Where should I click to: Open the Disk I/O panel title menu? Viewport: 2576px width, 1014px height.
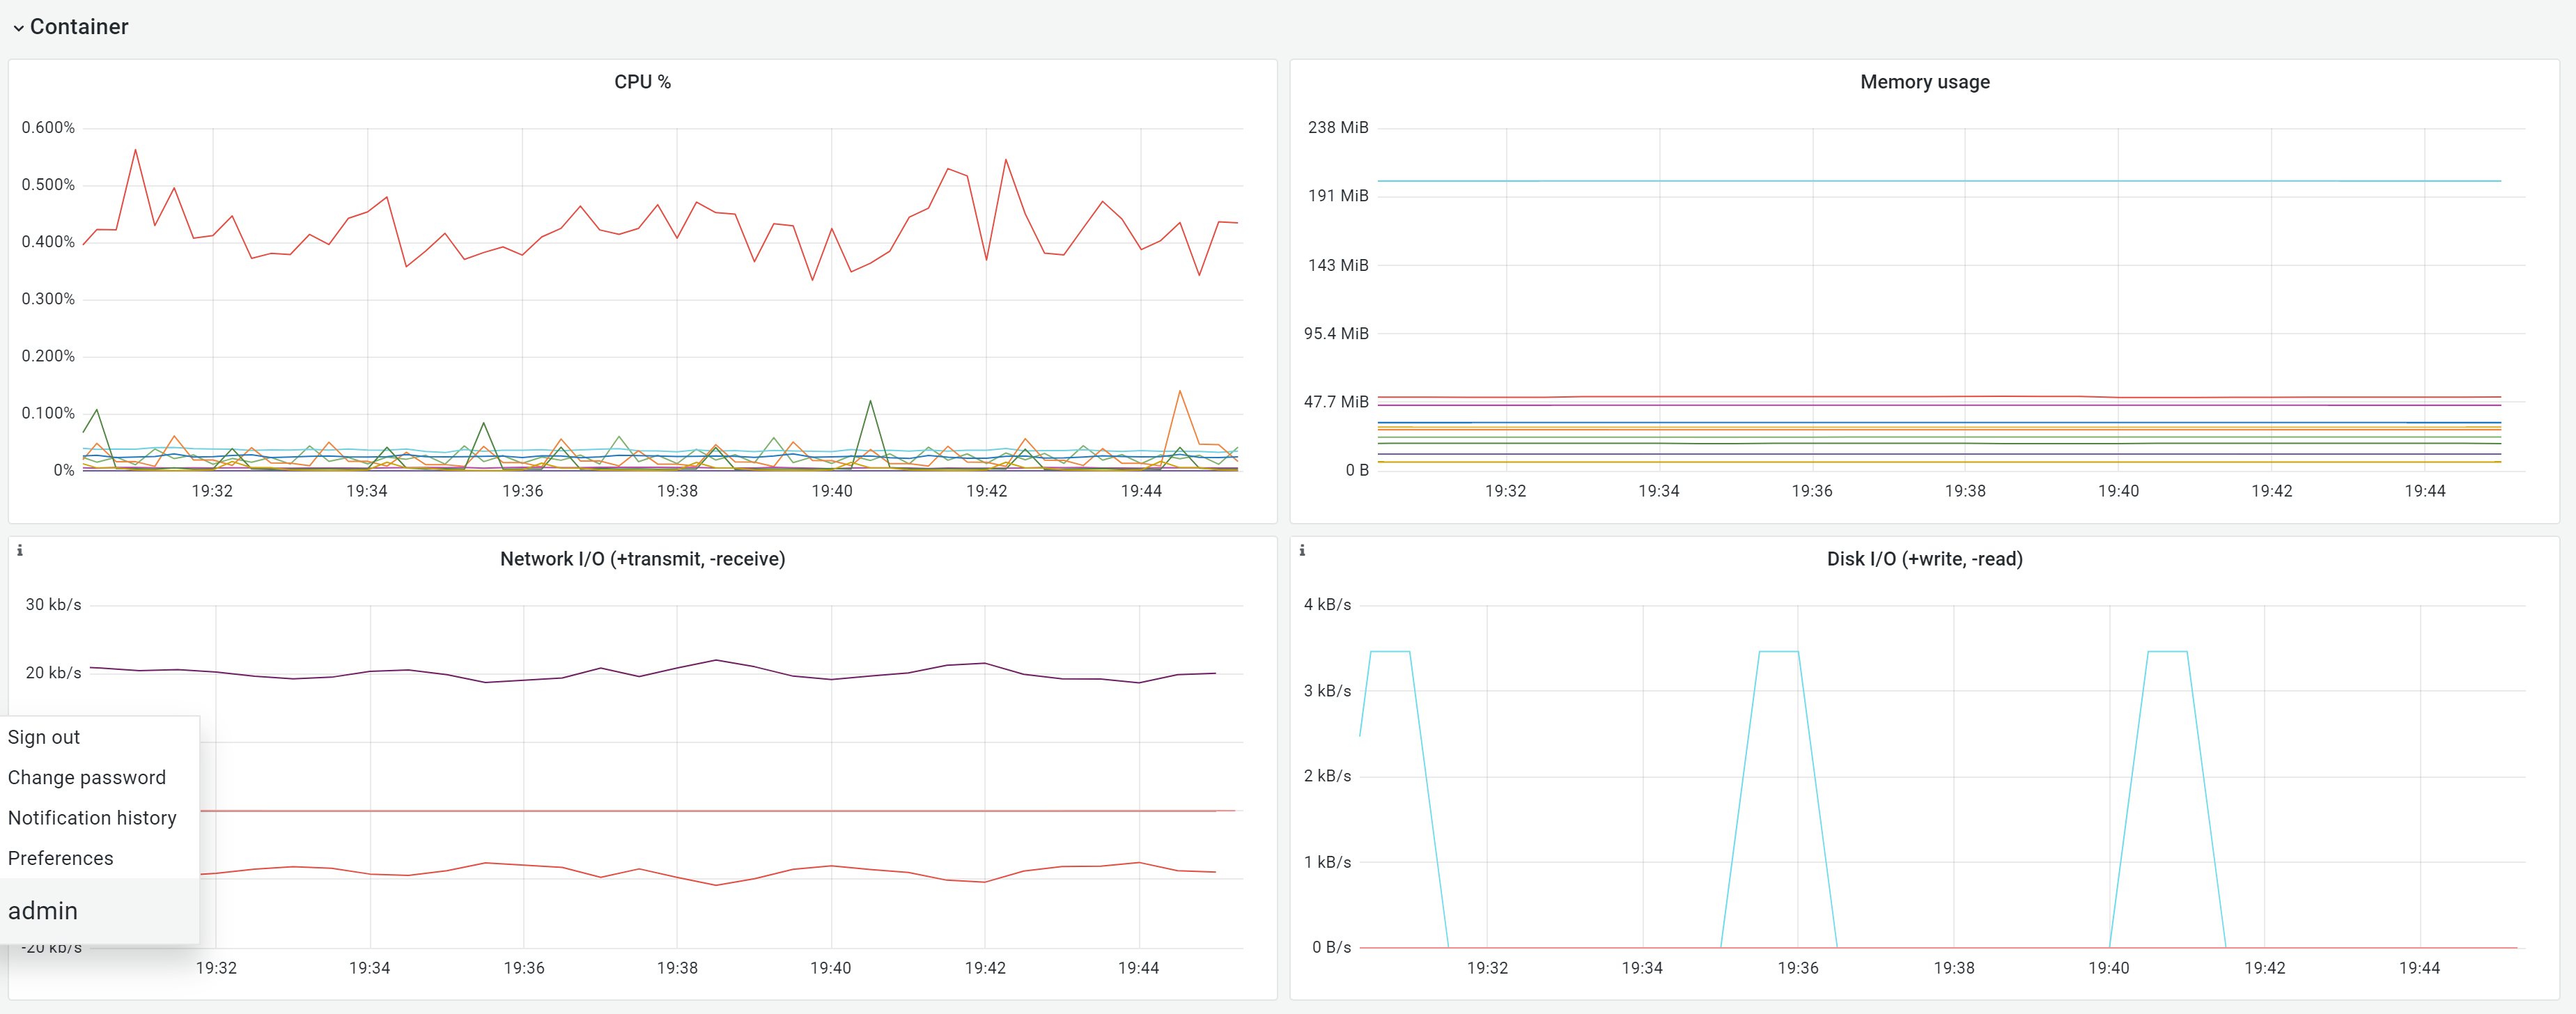click(x=1923, y=559)
